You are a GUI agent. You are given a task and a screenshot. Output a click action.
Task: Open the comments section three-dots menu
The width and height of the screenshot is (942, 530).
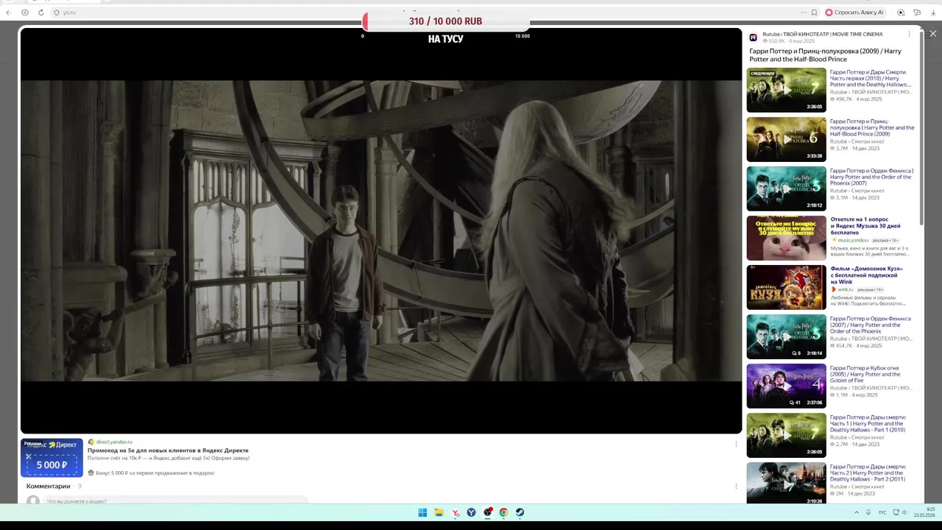pos(736,486)
